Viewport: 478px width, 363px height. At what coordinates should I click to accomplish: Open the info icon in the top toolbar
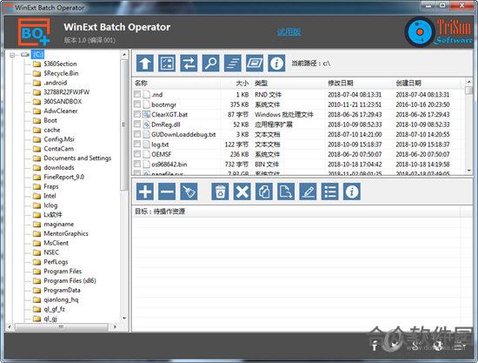276,64
